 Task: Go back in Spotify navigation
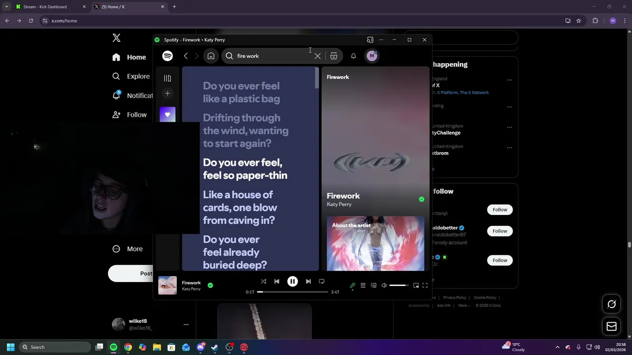[x=186, y=56]
